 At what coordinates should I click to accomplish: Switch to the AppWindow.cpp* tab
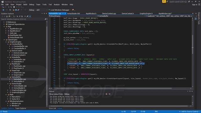(x=165, y=13)
